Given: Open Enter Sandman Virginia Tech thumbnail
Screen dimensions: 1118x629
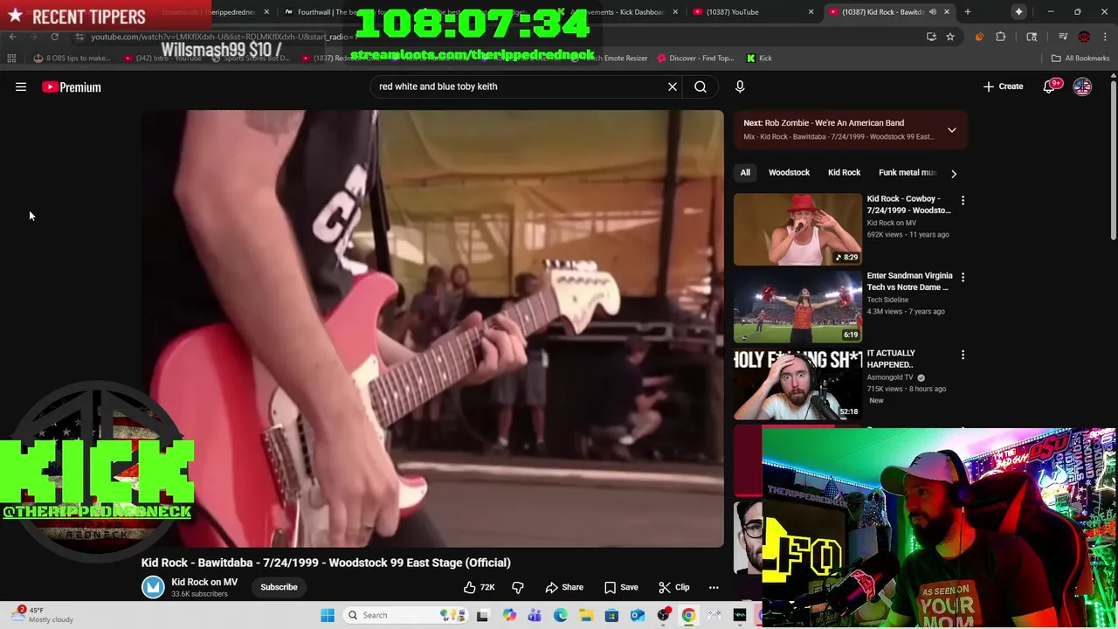Looking at the screenshot, I should pos(797,307).
